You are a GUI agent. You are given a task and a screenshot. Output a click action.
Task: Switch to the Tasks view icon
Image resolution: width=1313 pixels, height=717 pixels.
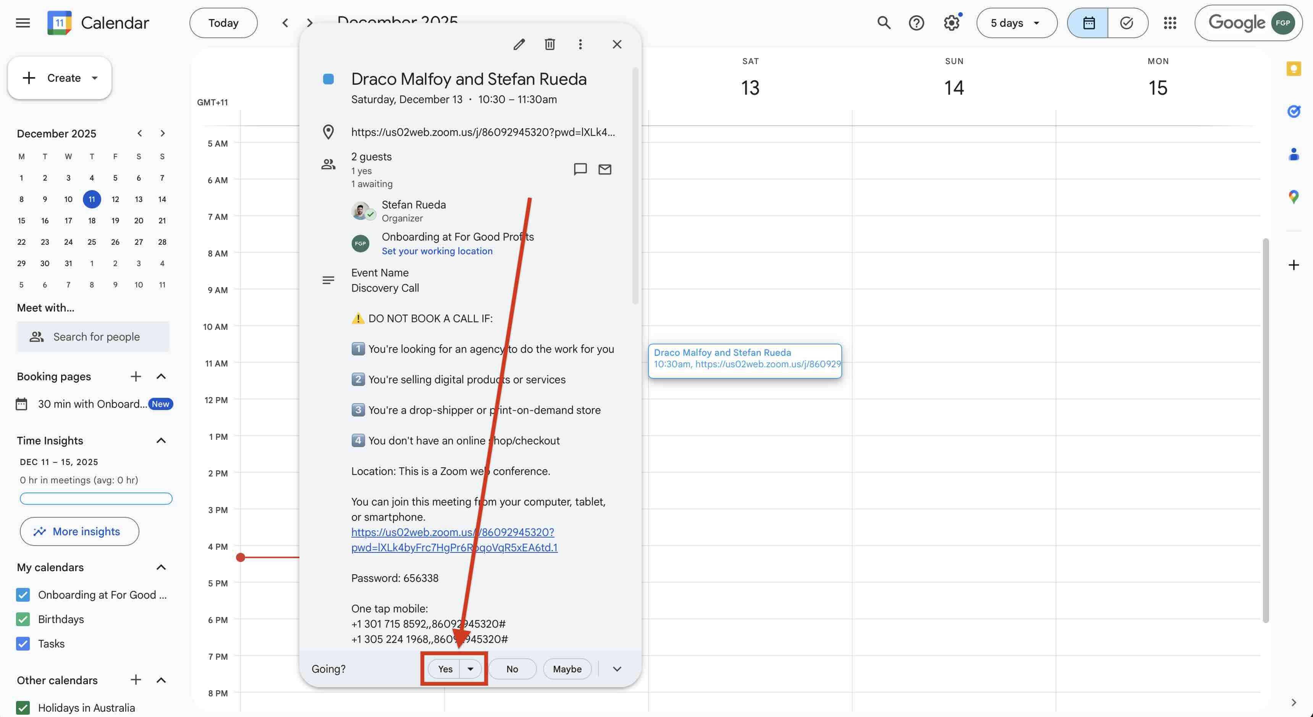pos(1127,23)
